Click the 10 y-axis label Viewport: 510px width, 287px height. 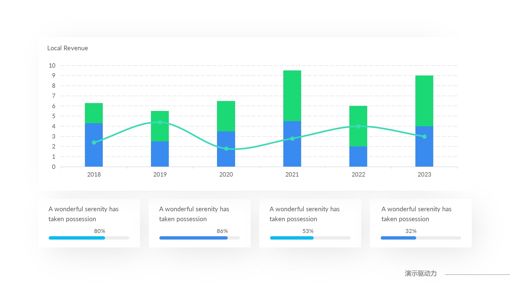[52, 66]
